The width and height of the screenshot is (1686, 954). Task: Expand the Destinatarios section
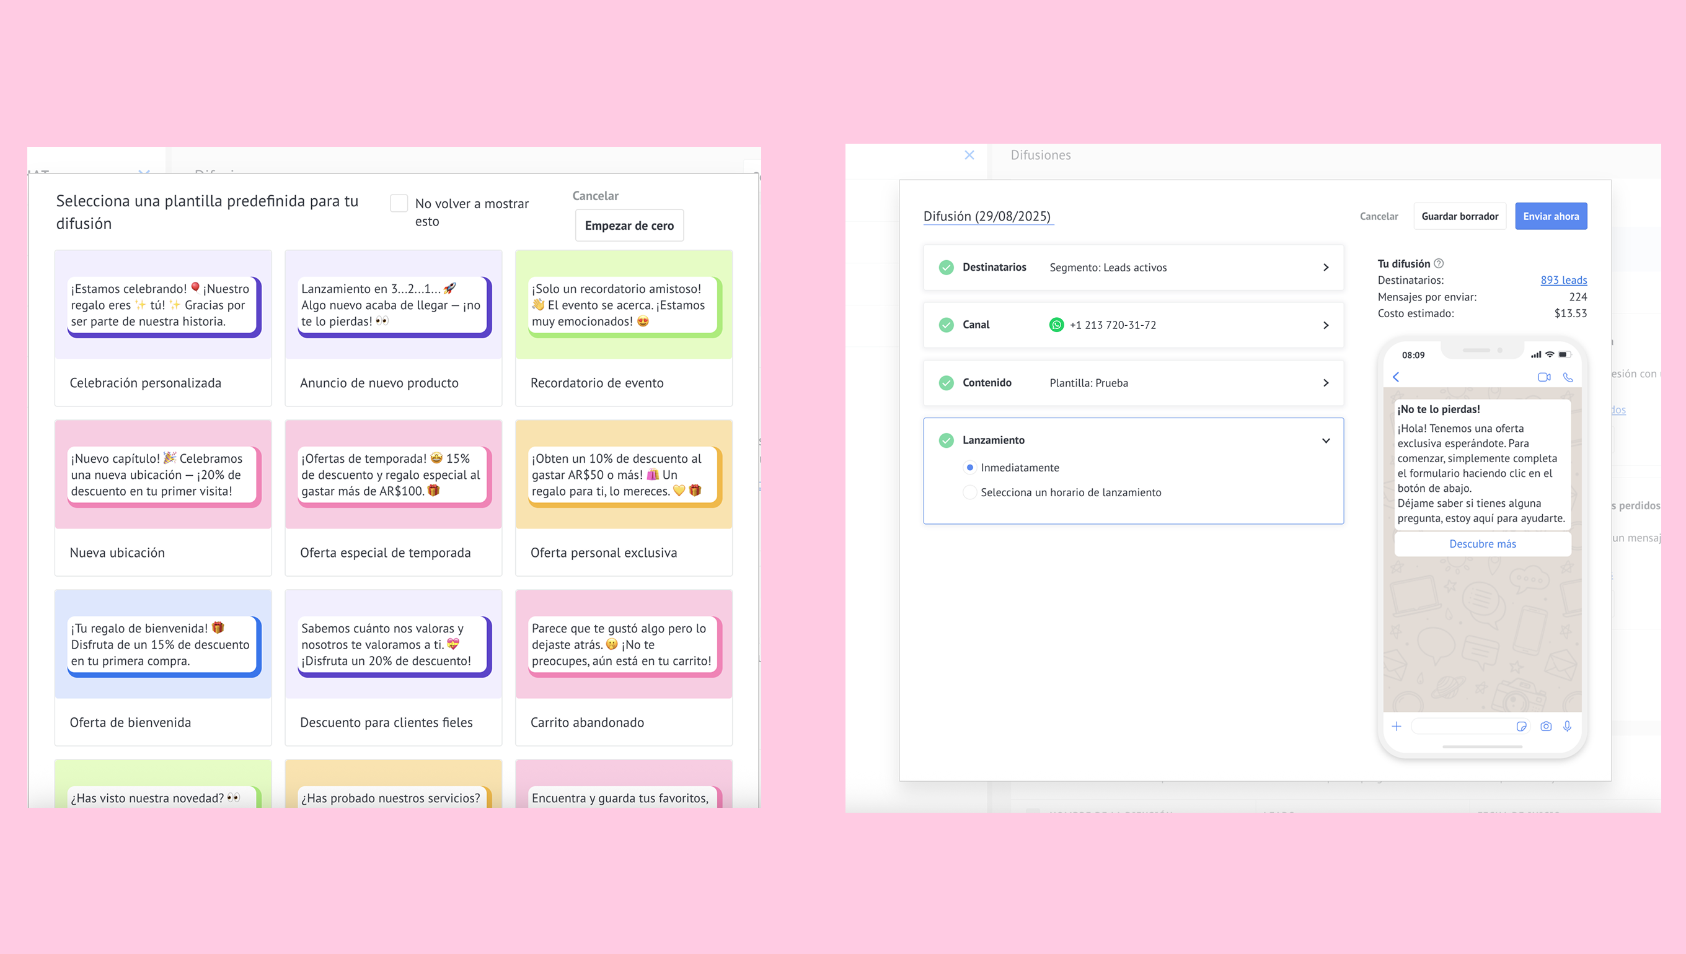point(1325,268)
